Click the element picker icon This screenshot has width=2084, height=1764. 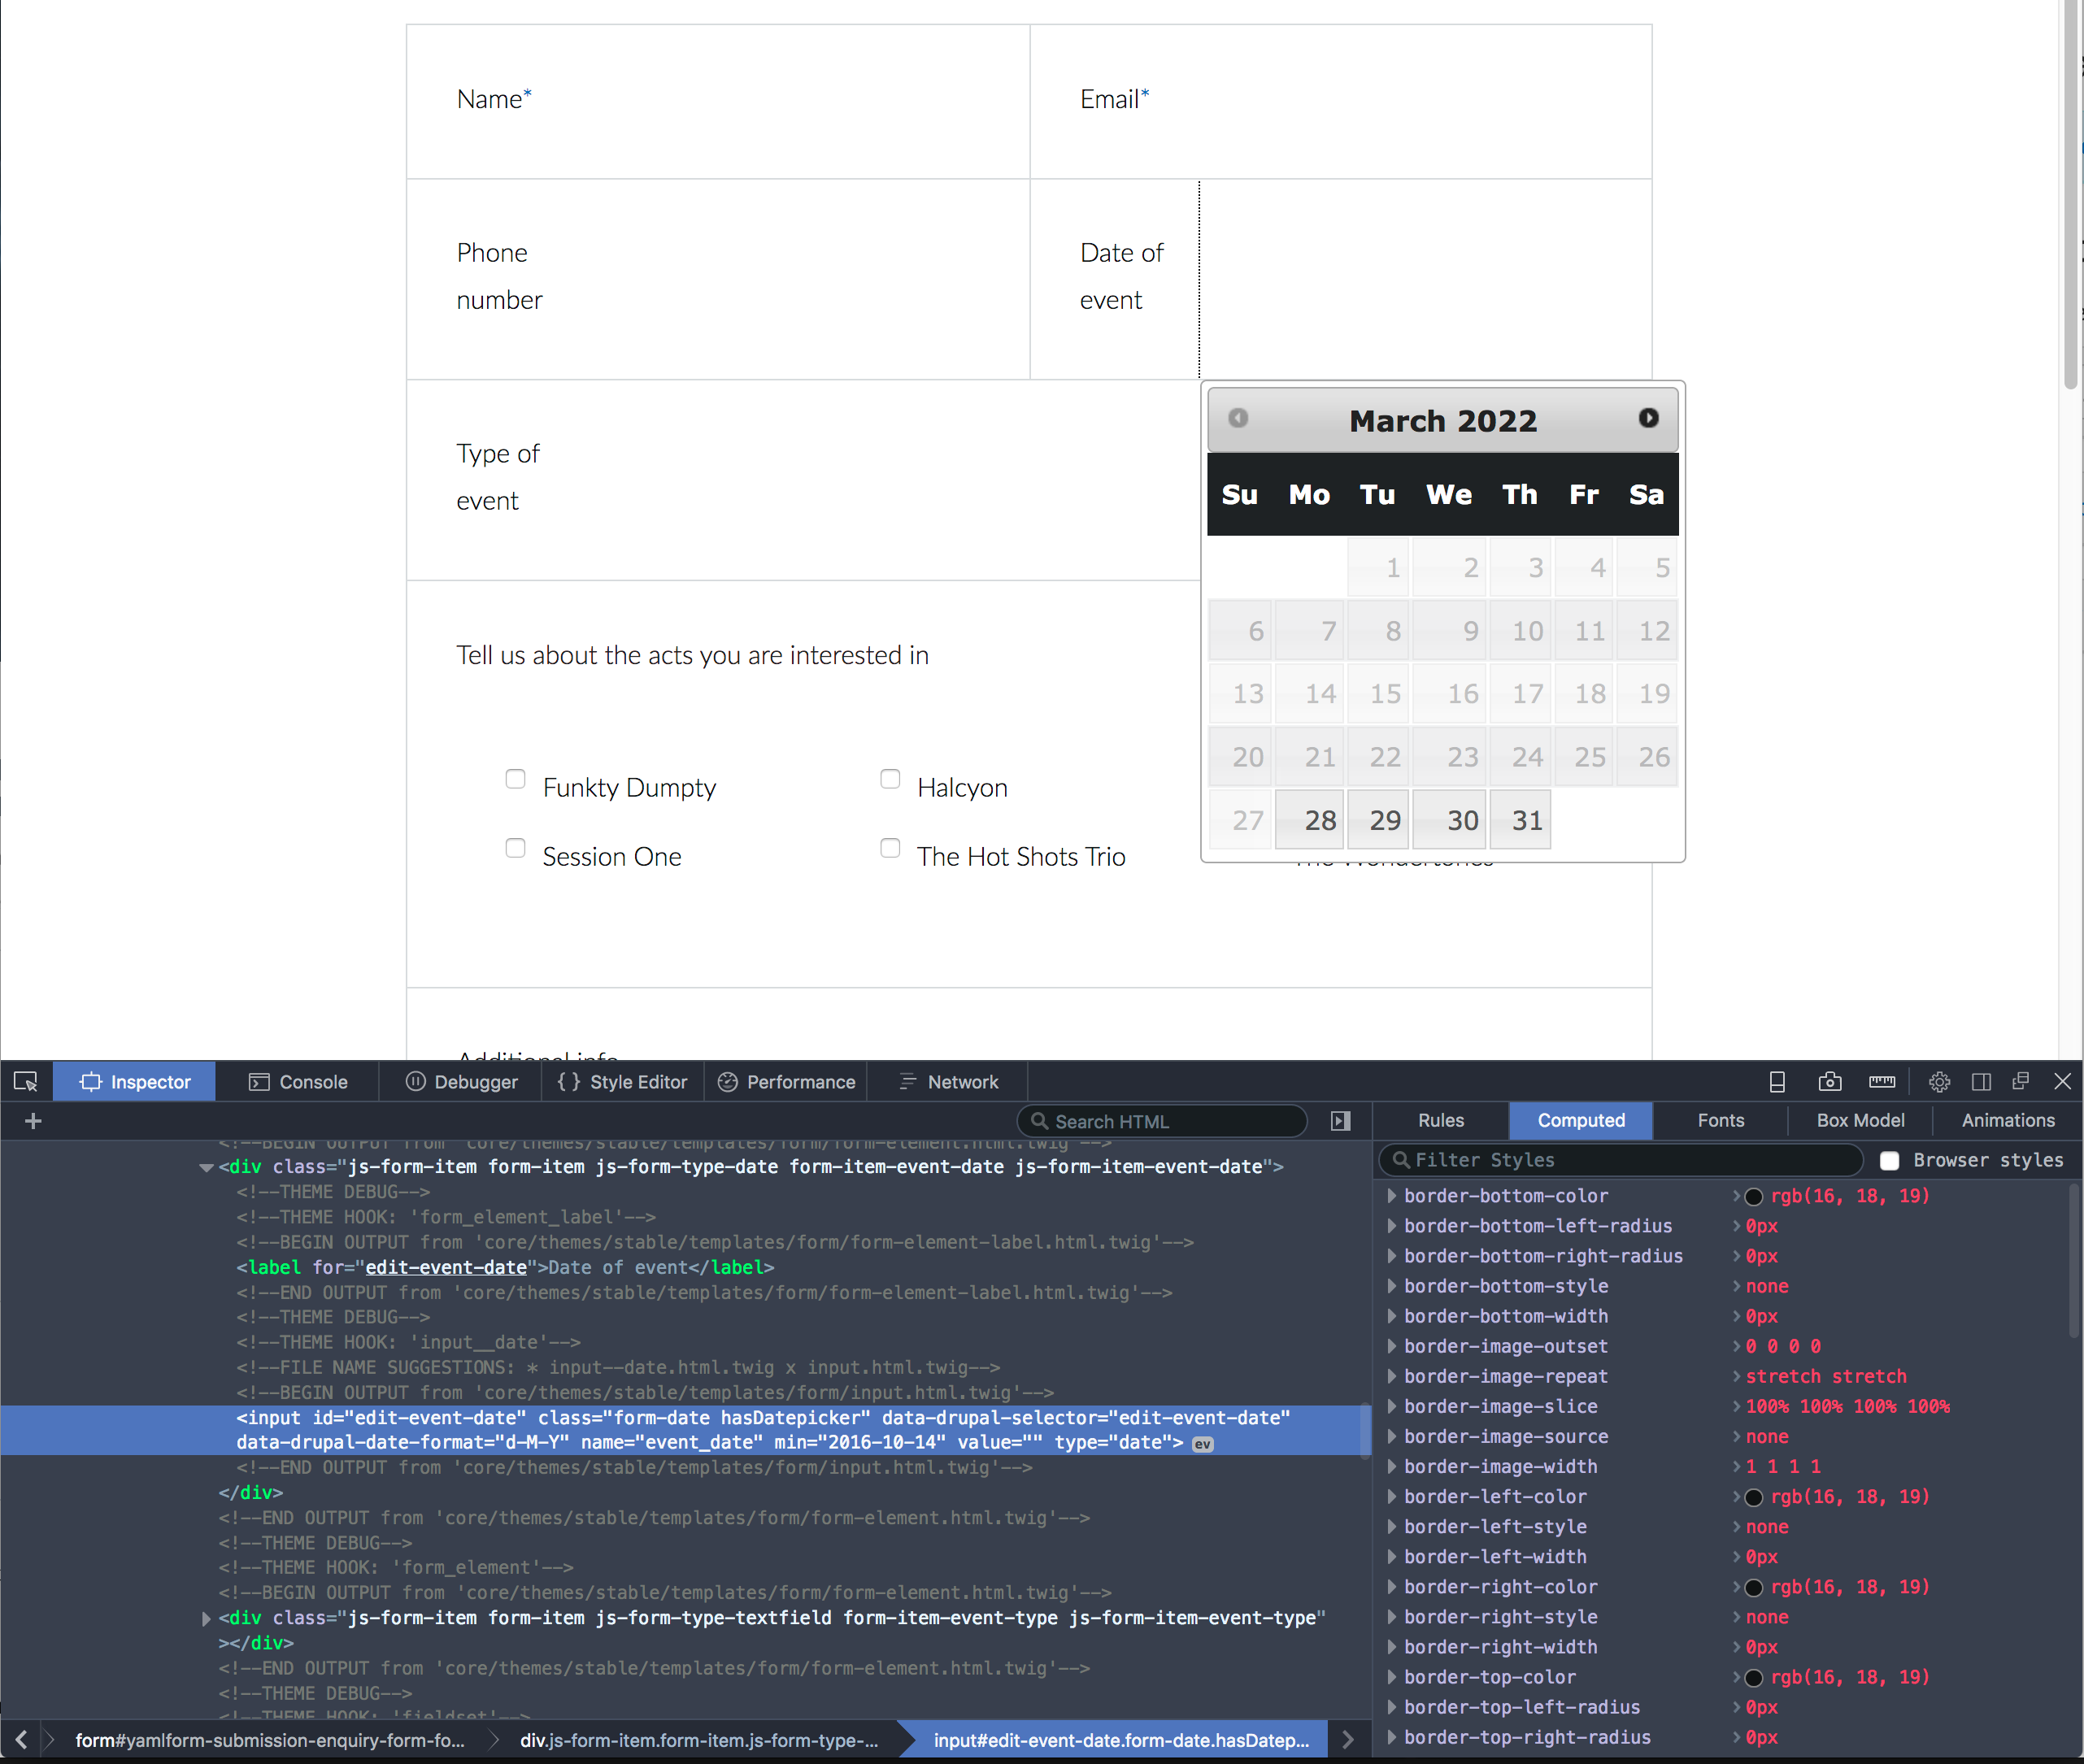(x=25, y=1082)
